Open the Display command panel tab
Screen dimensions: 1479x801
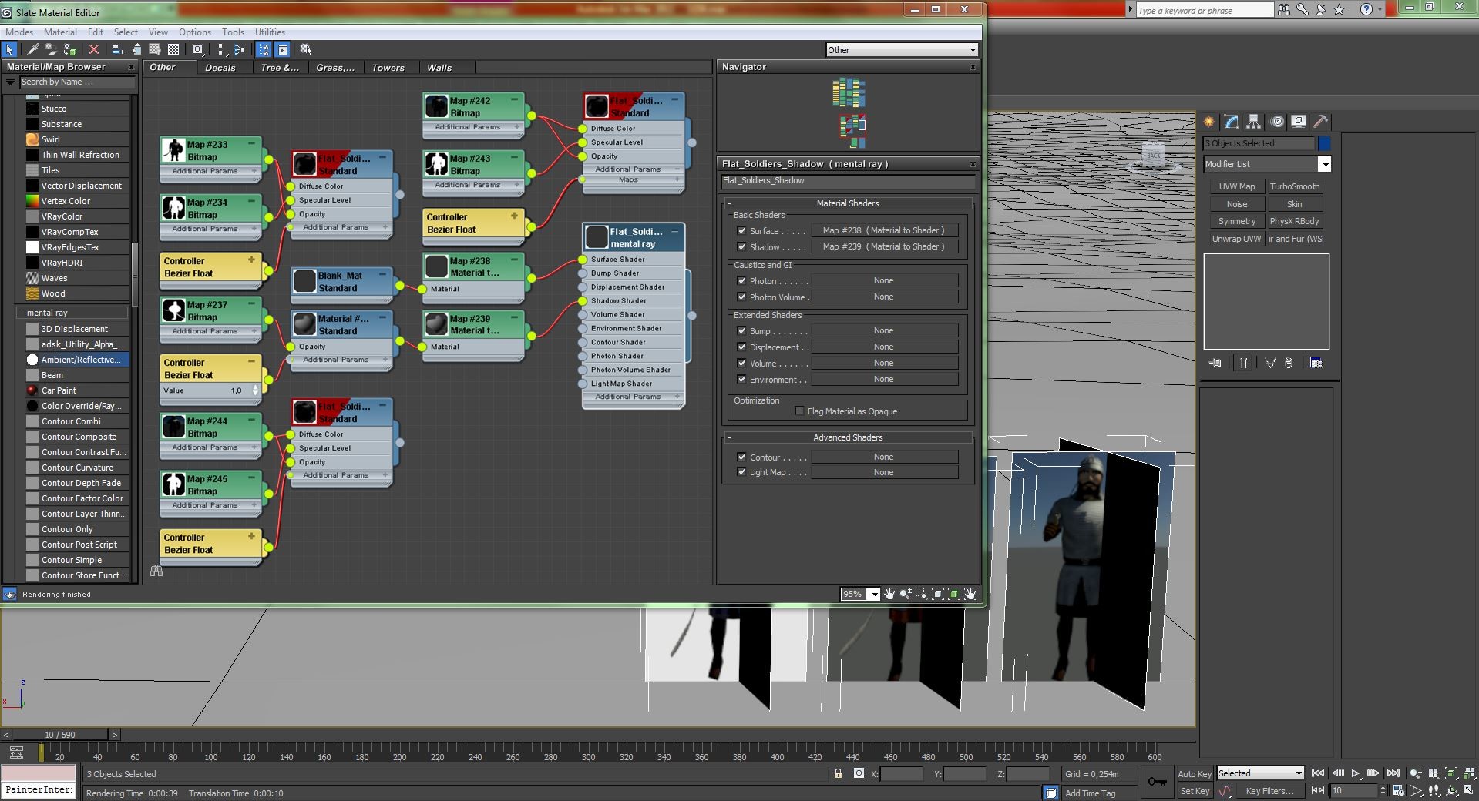(x=1299, y=122)
